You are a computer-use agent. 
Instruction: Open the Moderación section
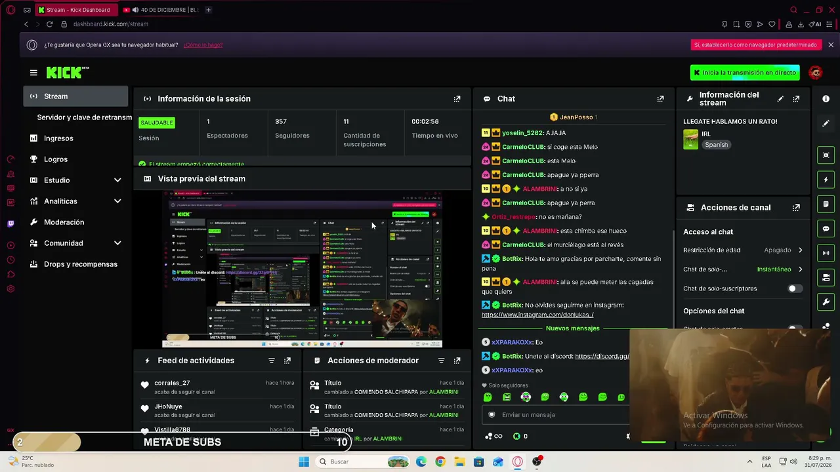76,222
